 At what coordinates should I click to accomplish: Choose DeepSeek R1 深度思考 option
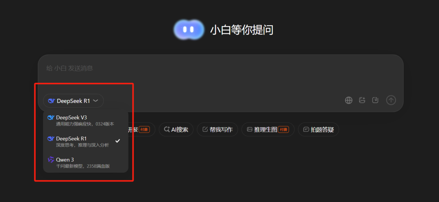point(86,141)
